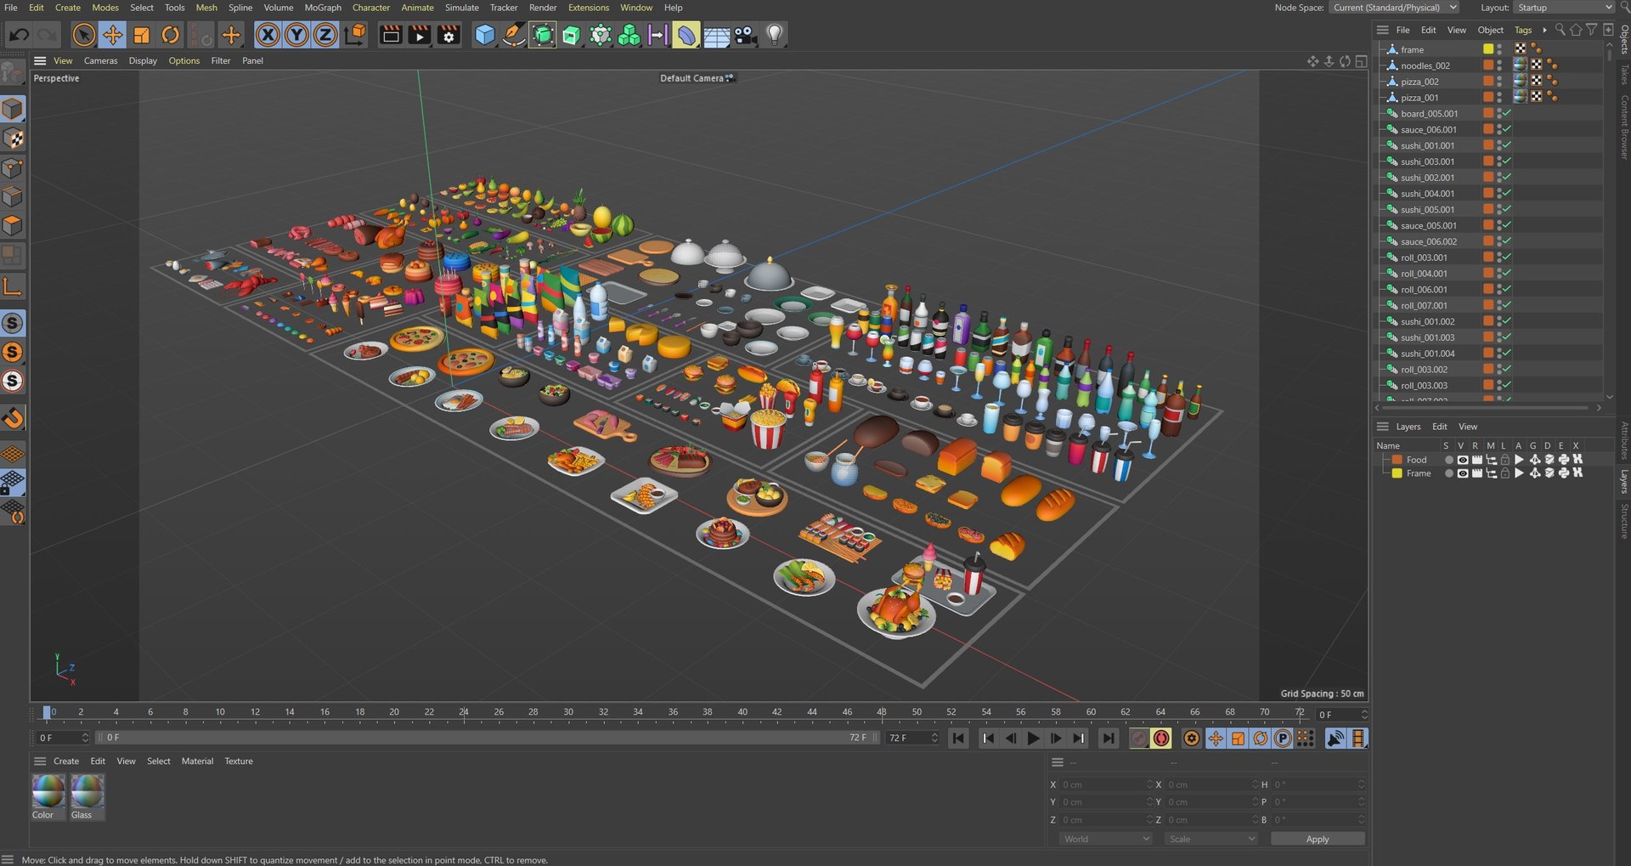Toggle viewport layout icon at viewport corner

1361,61
